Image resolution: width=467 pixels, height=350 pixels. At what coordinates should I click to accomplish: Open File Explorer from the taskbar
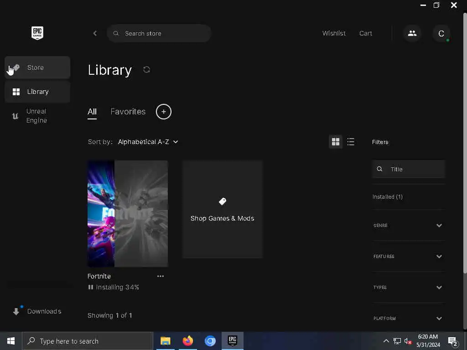click(x=165, y=341)
